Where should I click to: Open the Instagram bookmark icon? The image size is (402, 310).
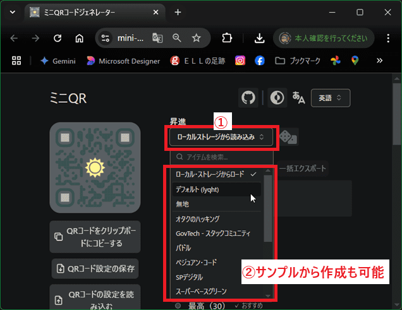(240, 61)
